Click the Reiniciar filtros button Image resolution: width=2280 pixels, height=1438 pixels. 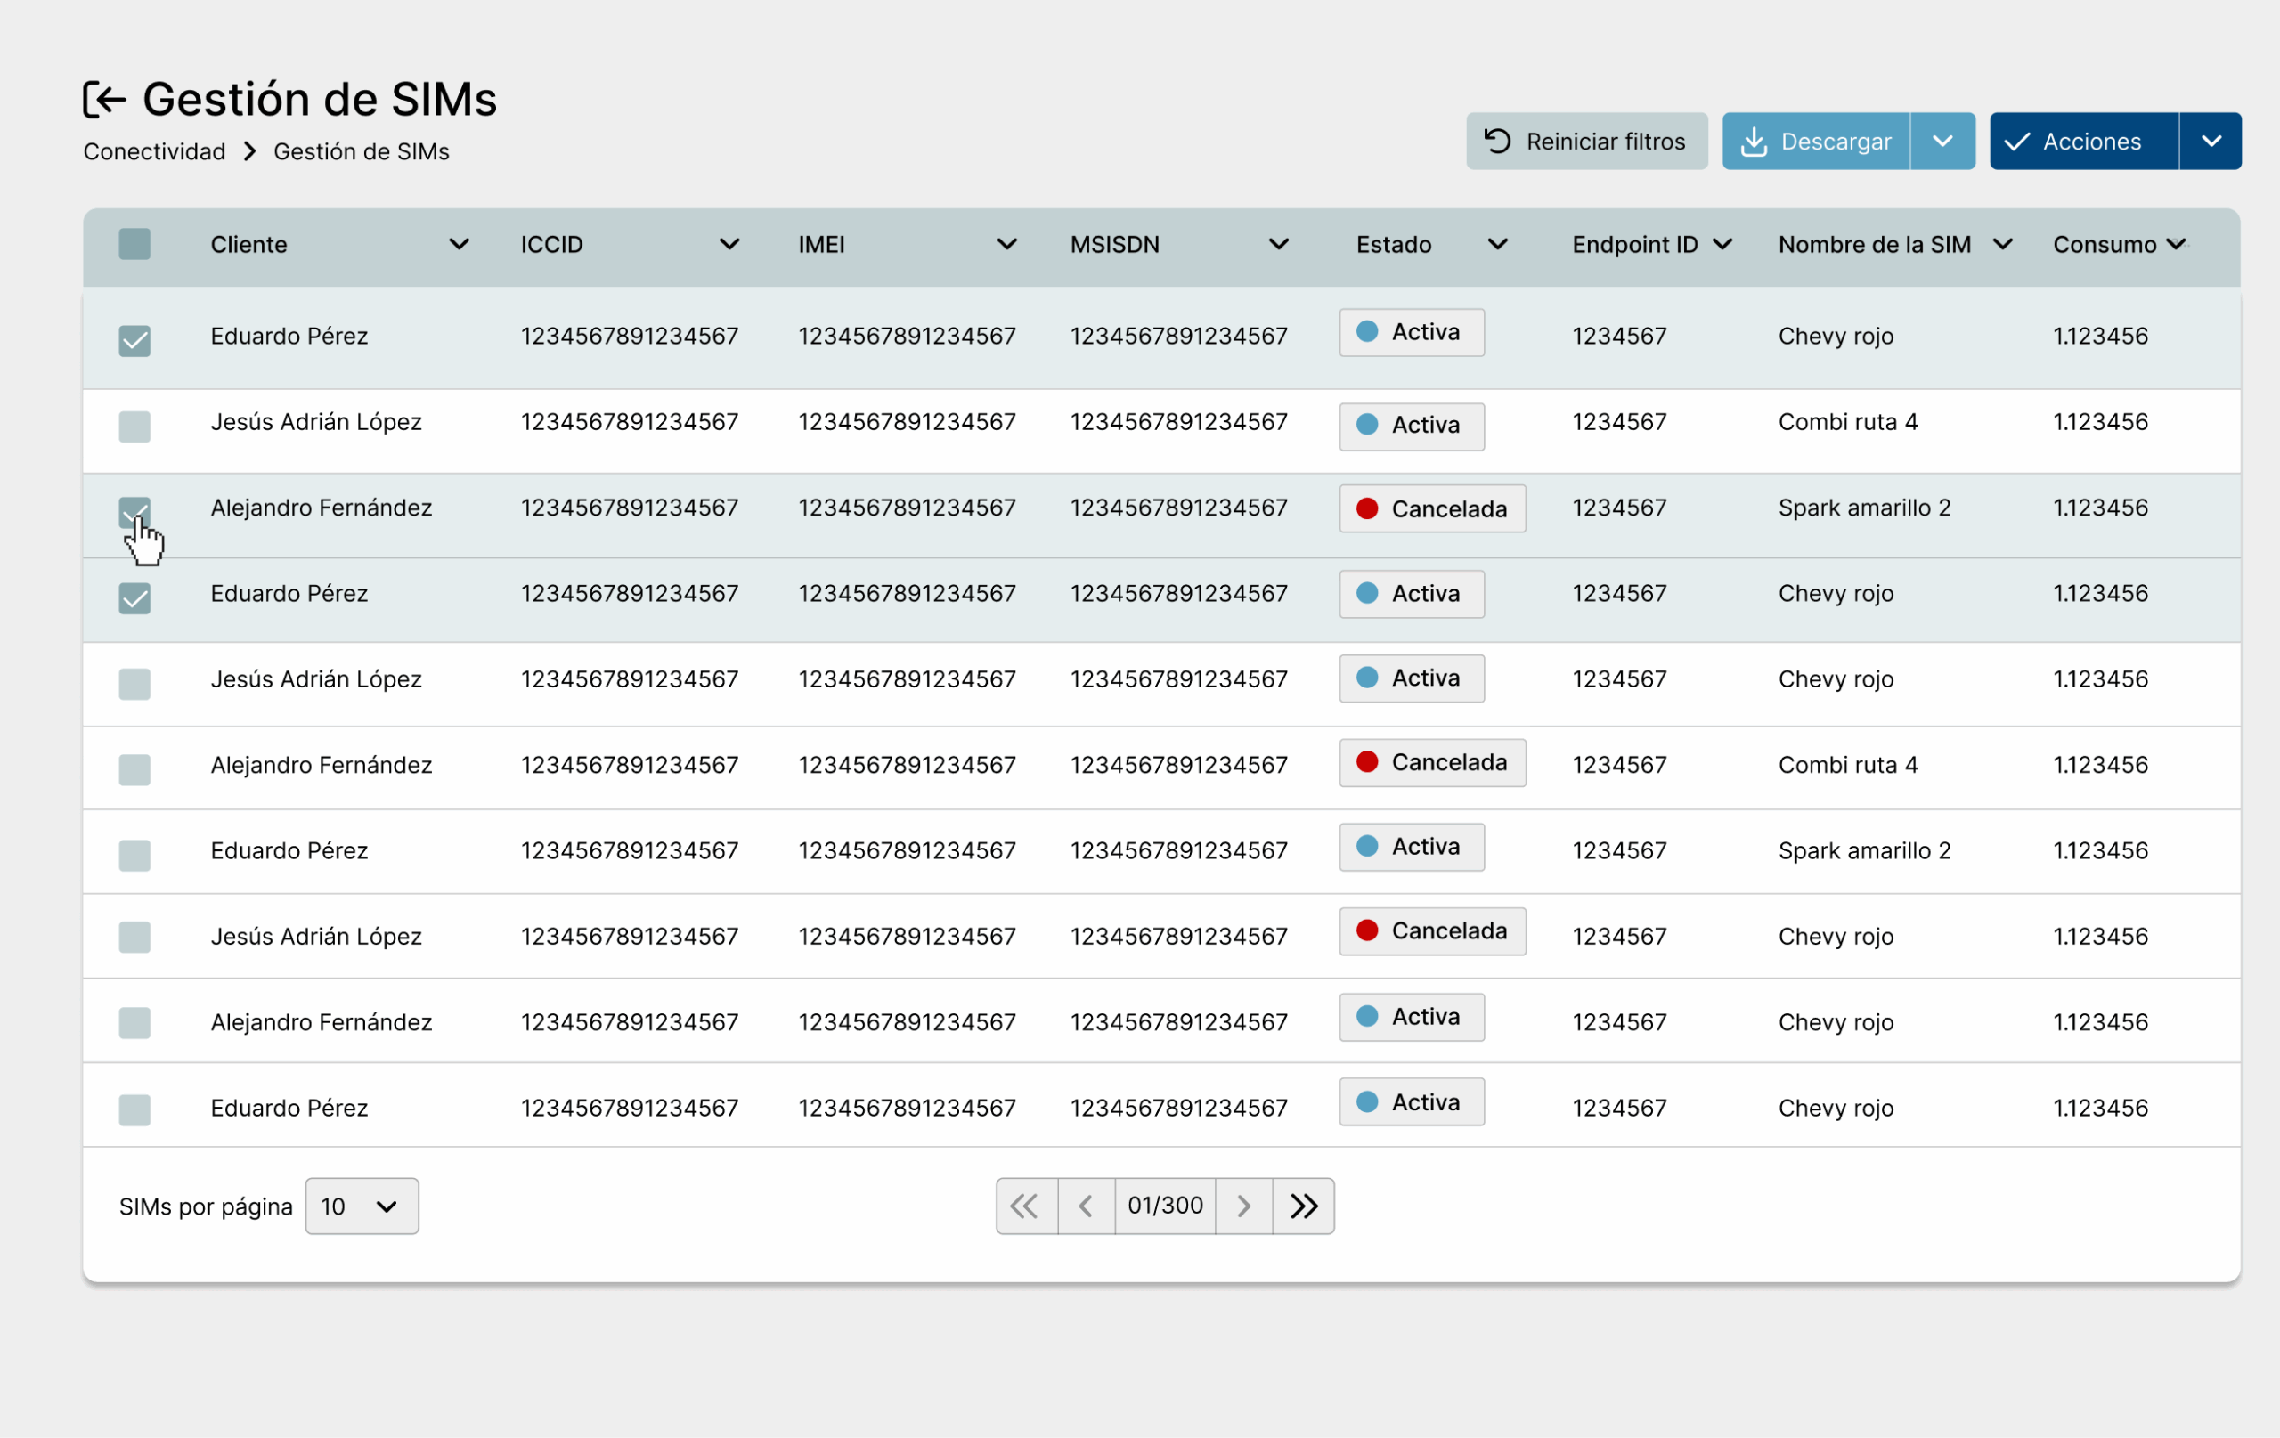(x=1586, y=141)
